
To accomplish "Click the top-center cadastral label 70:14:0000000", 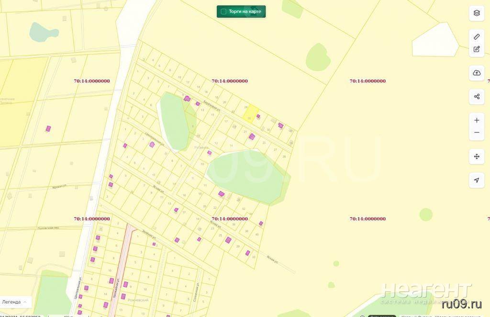I will coord(230,81).
